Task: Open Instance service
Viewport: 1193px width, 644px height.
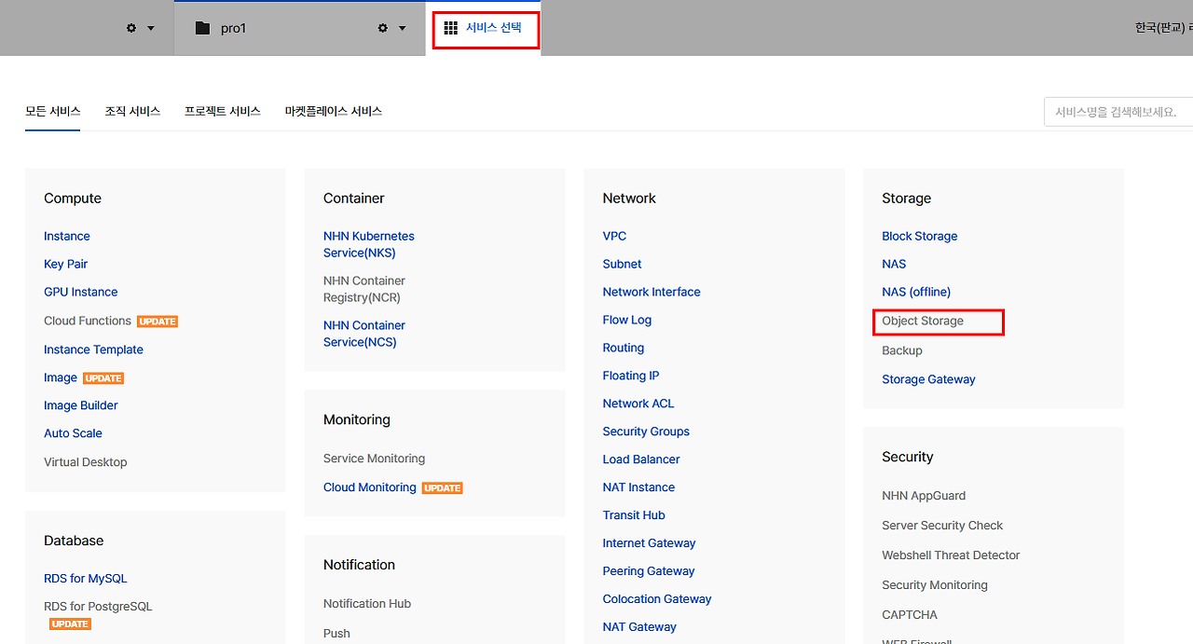Action: point(67,236)
